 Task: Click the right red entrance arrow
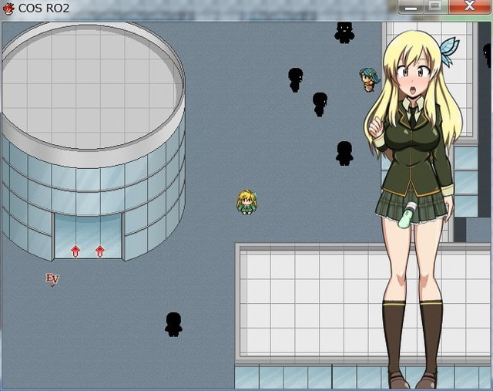click(x=100, y=252)
